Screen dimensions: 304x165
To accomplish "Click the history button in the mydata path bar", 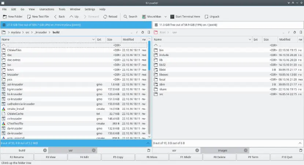I will 142,32.
